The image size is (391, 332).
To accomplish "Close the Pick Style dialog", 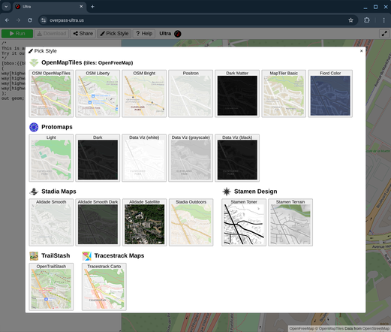I will 361,51.
